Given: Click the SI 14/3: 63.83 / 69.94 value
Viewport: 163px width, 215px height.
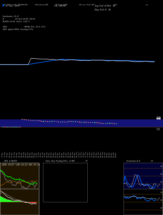Looking at the screenshot, I should 25,19.
